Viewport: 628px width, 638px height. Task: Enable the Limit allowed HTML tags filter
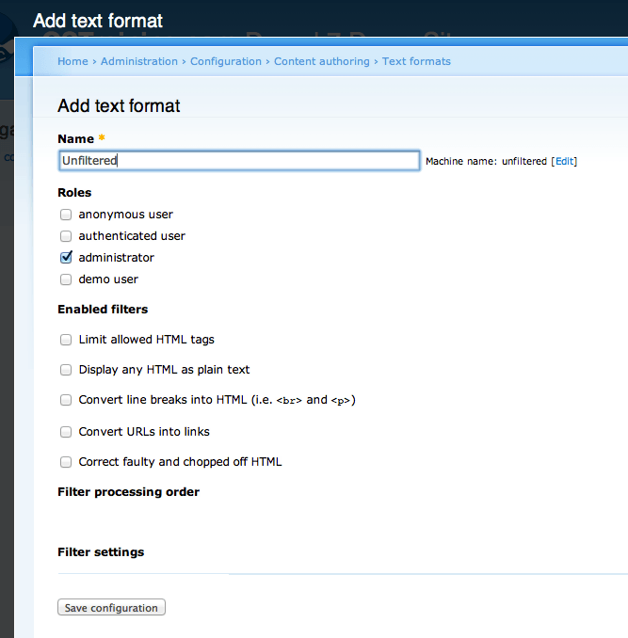pos(66,340)
